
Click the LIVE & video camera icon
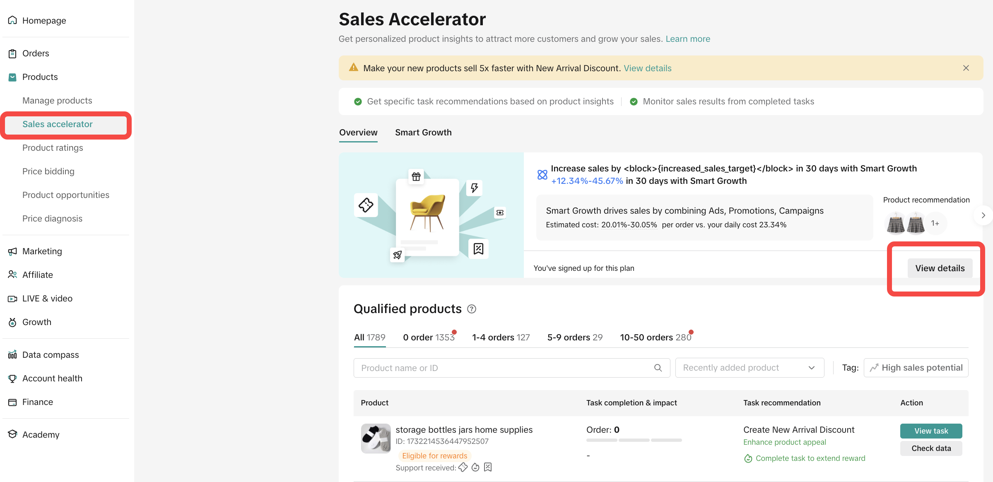pyautogui.click(x=12, y=299)
